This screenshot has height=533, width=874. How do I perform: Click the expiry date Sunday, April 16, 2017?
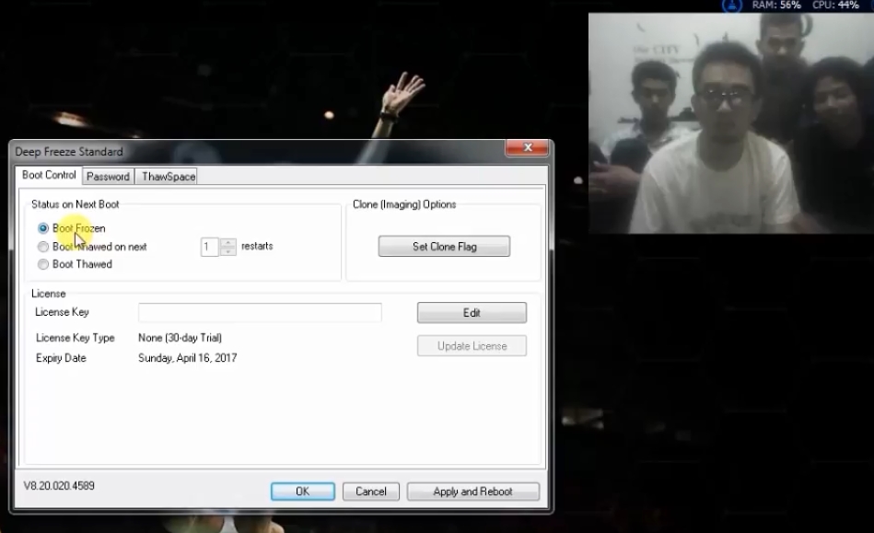point(187,357)
